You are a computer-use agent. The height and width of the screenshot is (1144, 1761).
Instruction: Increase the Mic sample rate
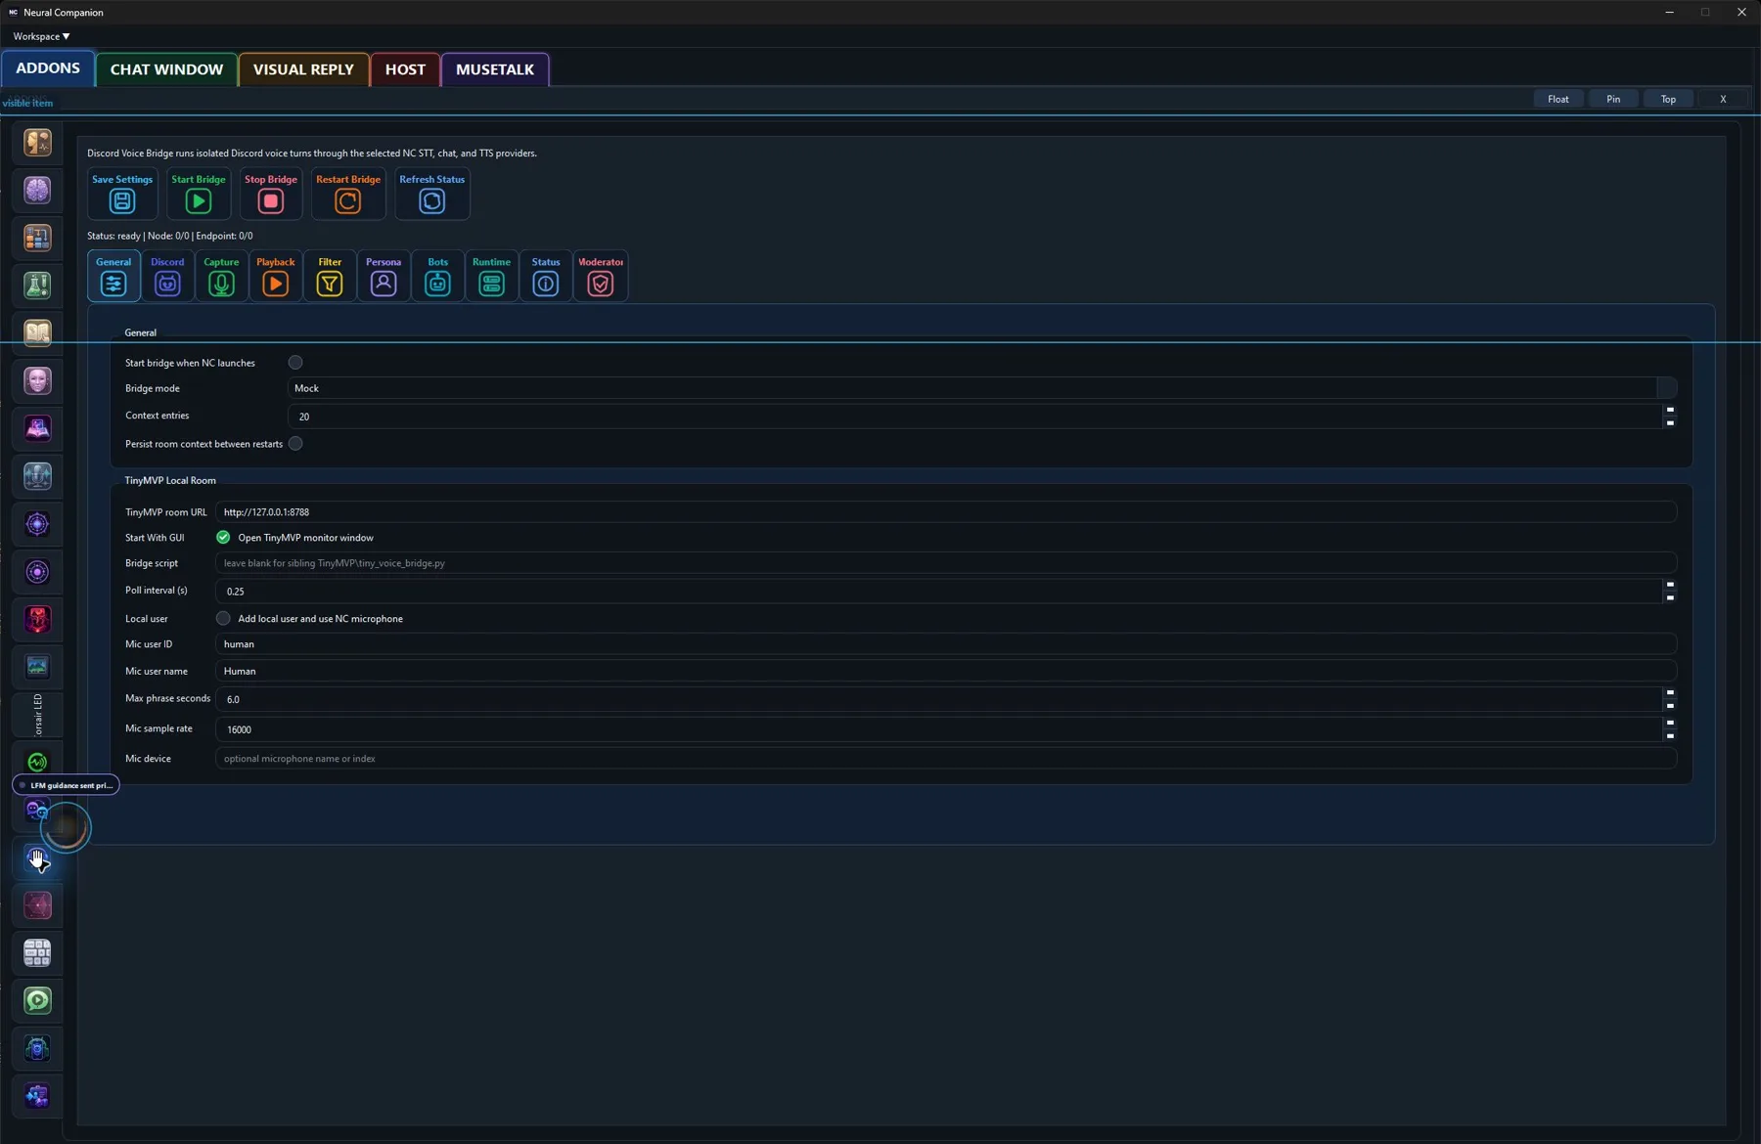[1670, 724]
